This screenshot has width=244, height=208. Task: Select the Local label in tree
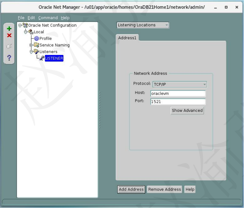point(39,32)
